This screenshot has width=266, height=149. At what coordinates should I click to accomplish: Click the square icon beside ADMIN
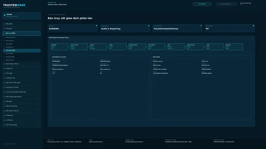[5, 15]
